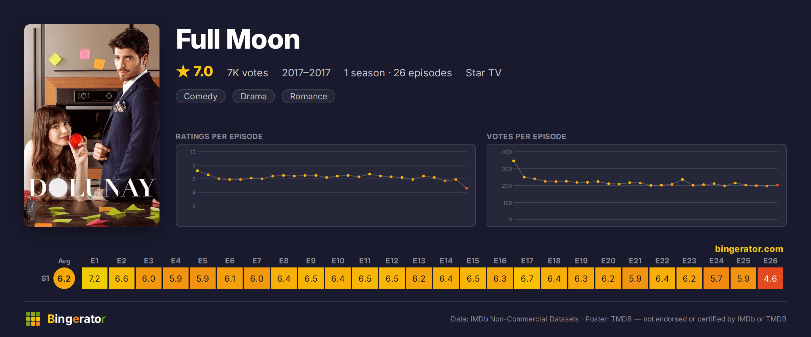Open the bingerator.com link
The image size is (811, 337).
coord(749,249)
